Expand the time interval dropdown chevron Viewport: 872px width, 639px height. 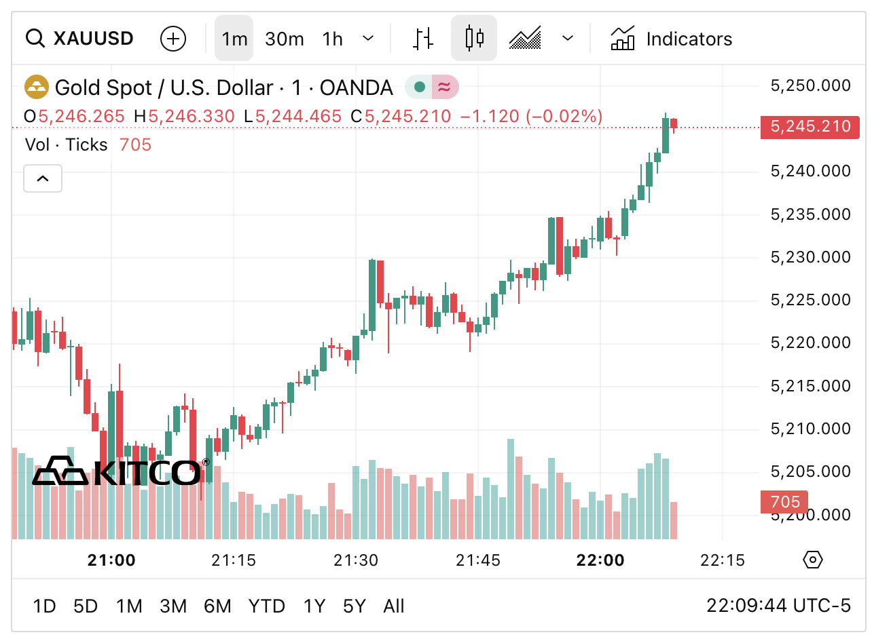(x=368, y=39)
